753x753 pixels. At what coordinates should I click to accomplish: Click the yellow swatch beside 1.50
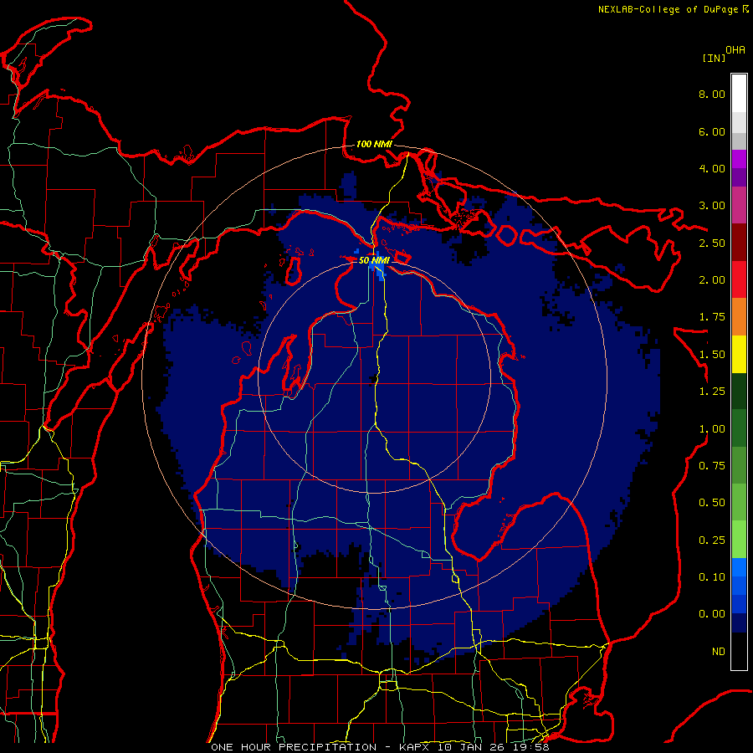point(739,354)
